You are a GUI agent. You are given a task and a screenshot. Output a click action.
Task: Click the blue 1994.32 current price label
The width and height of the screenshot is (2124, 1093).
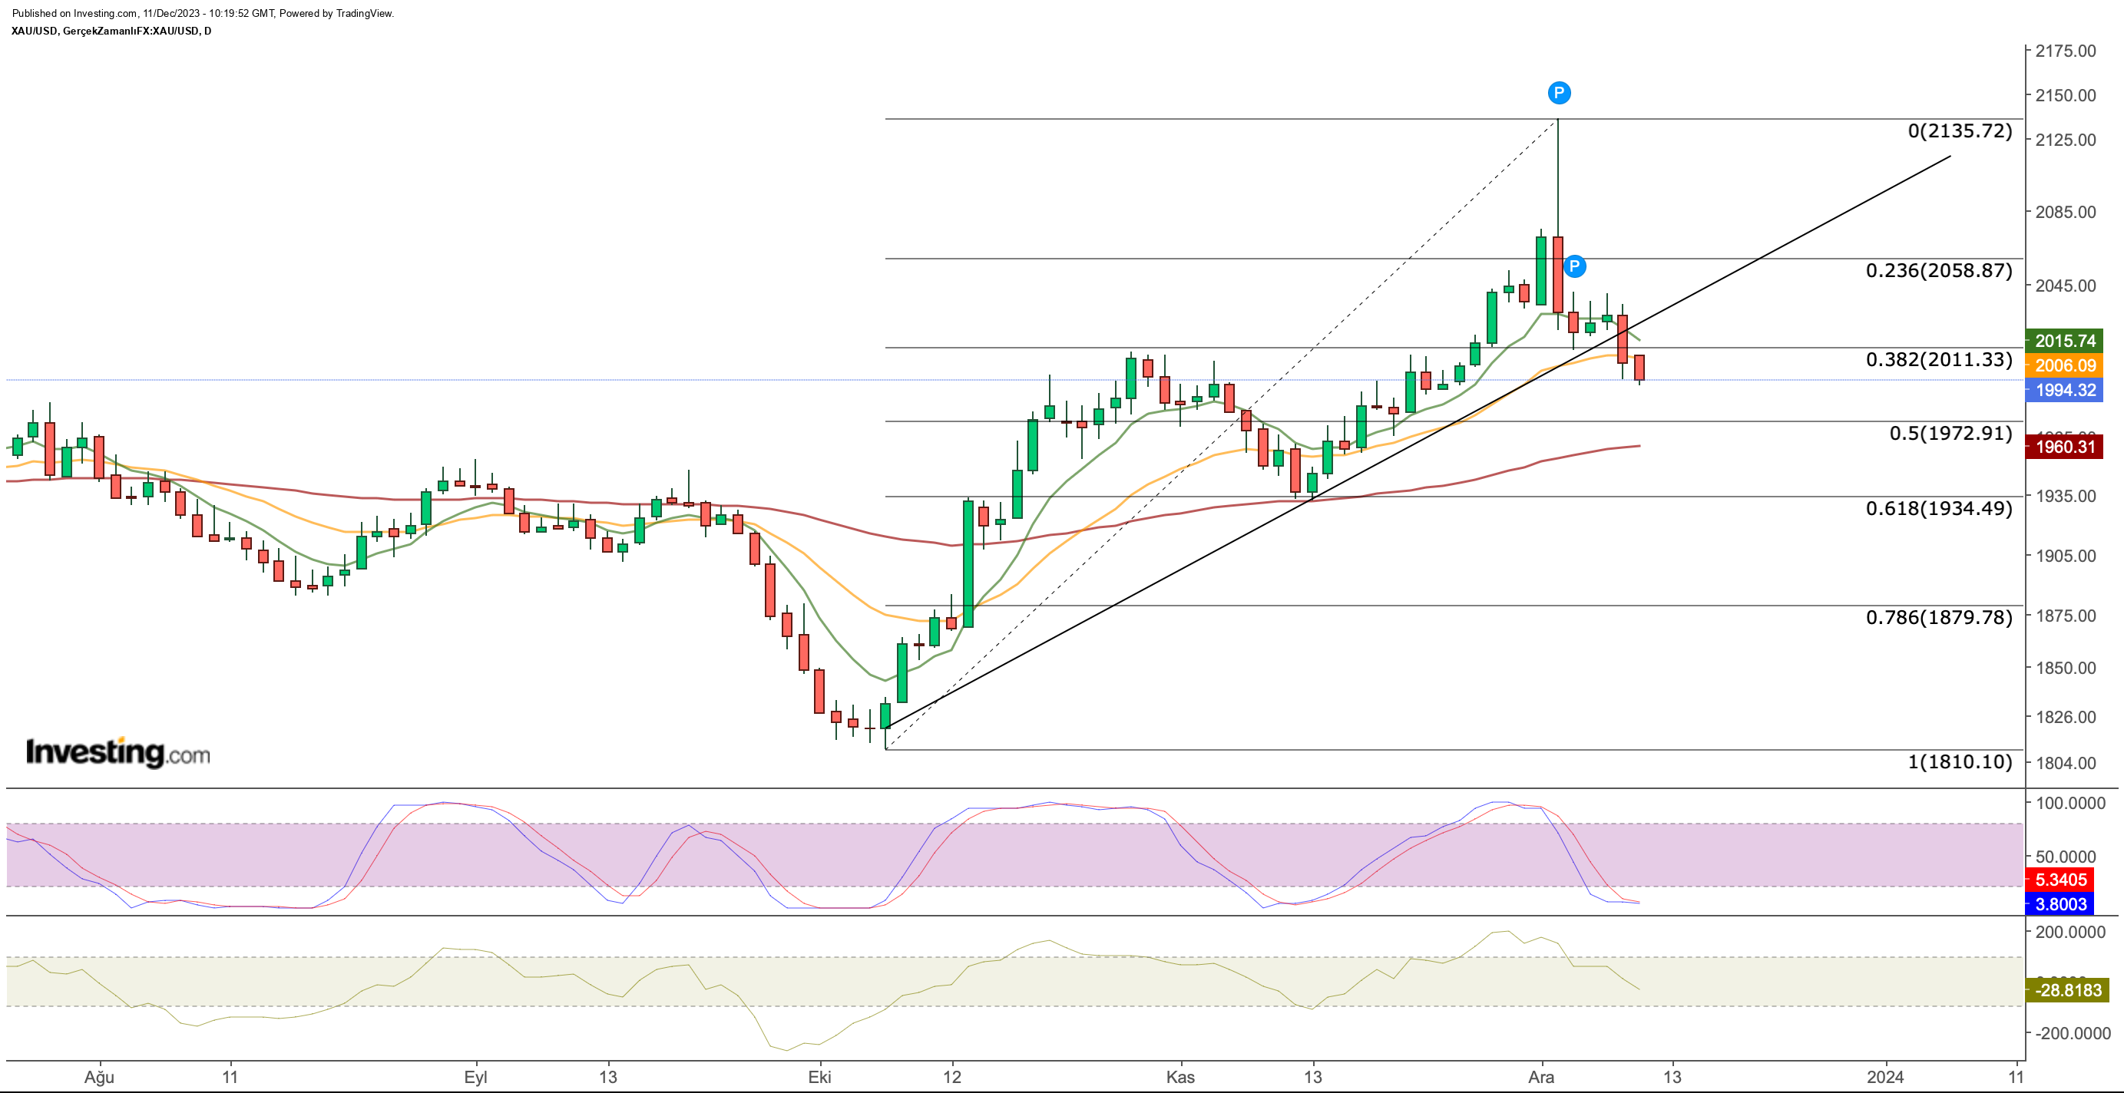coord(2065,390)
